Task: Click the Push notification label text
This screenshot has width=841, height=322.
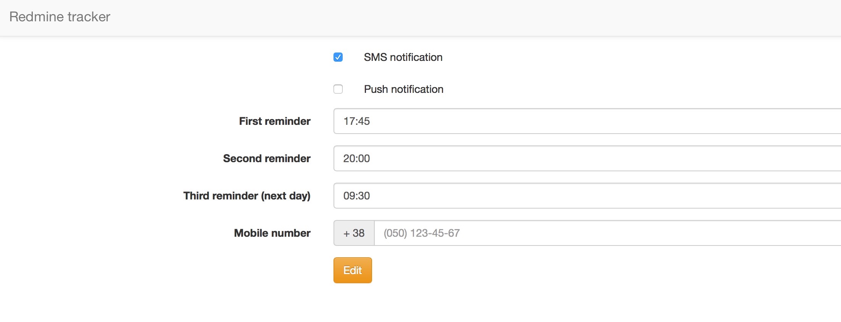Action: click(x=403, y=89)
